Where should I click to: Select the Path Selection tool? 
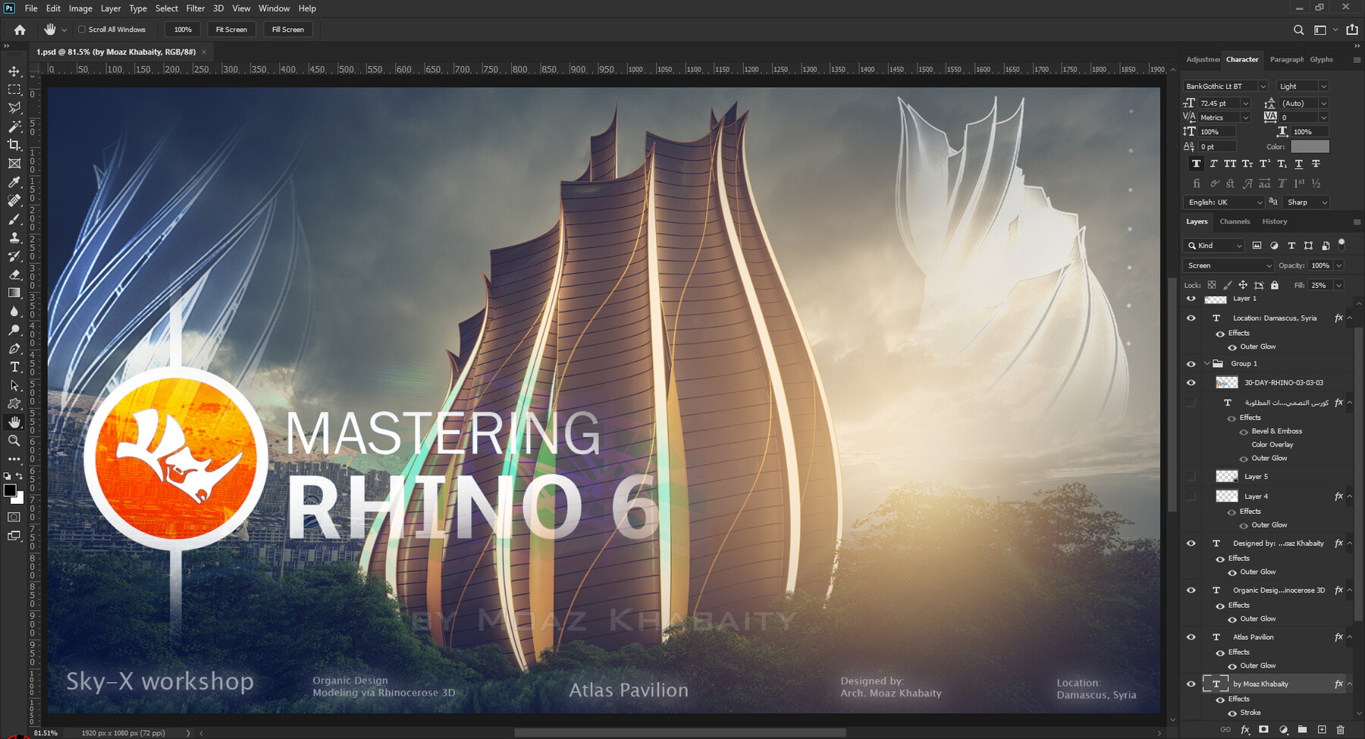tap(14, 385)
